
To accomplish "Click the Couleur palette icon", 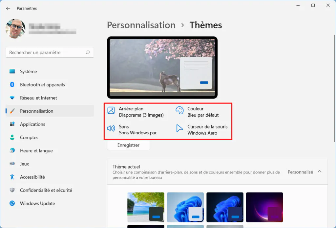I will click(x=179, y=110).
